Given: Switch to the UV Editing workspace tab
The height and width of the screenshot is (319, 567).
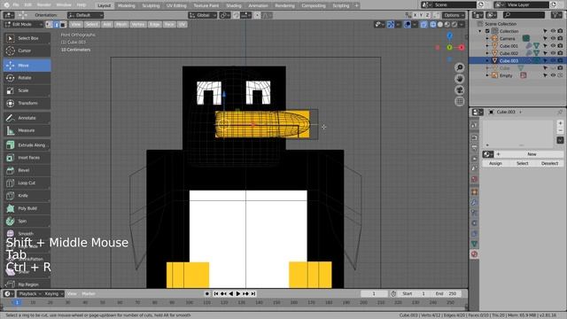Looking at the screenshot, I should [176, 5].
